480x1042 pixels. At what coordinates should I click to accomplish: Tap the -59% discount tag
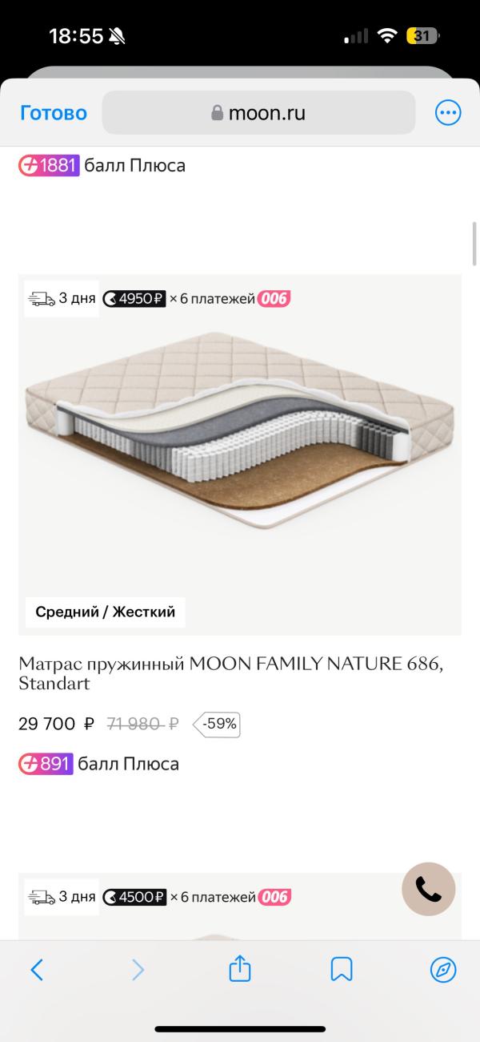(218, 724)
